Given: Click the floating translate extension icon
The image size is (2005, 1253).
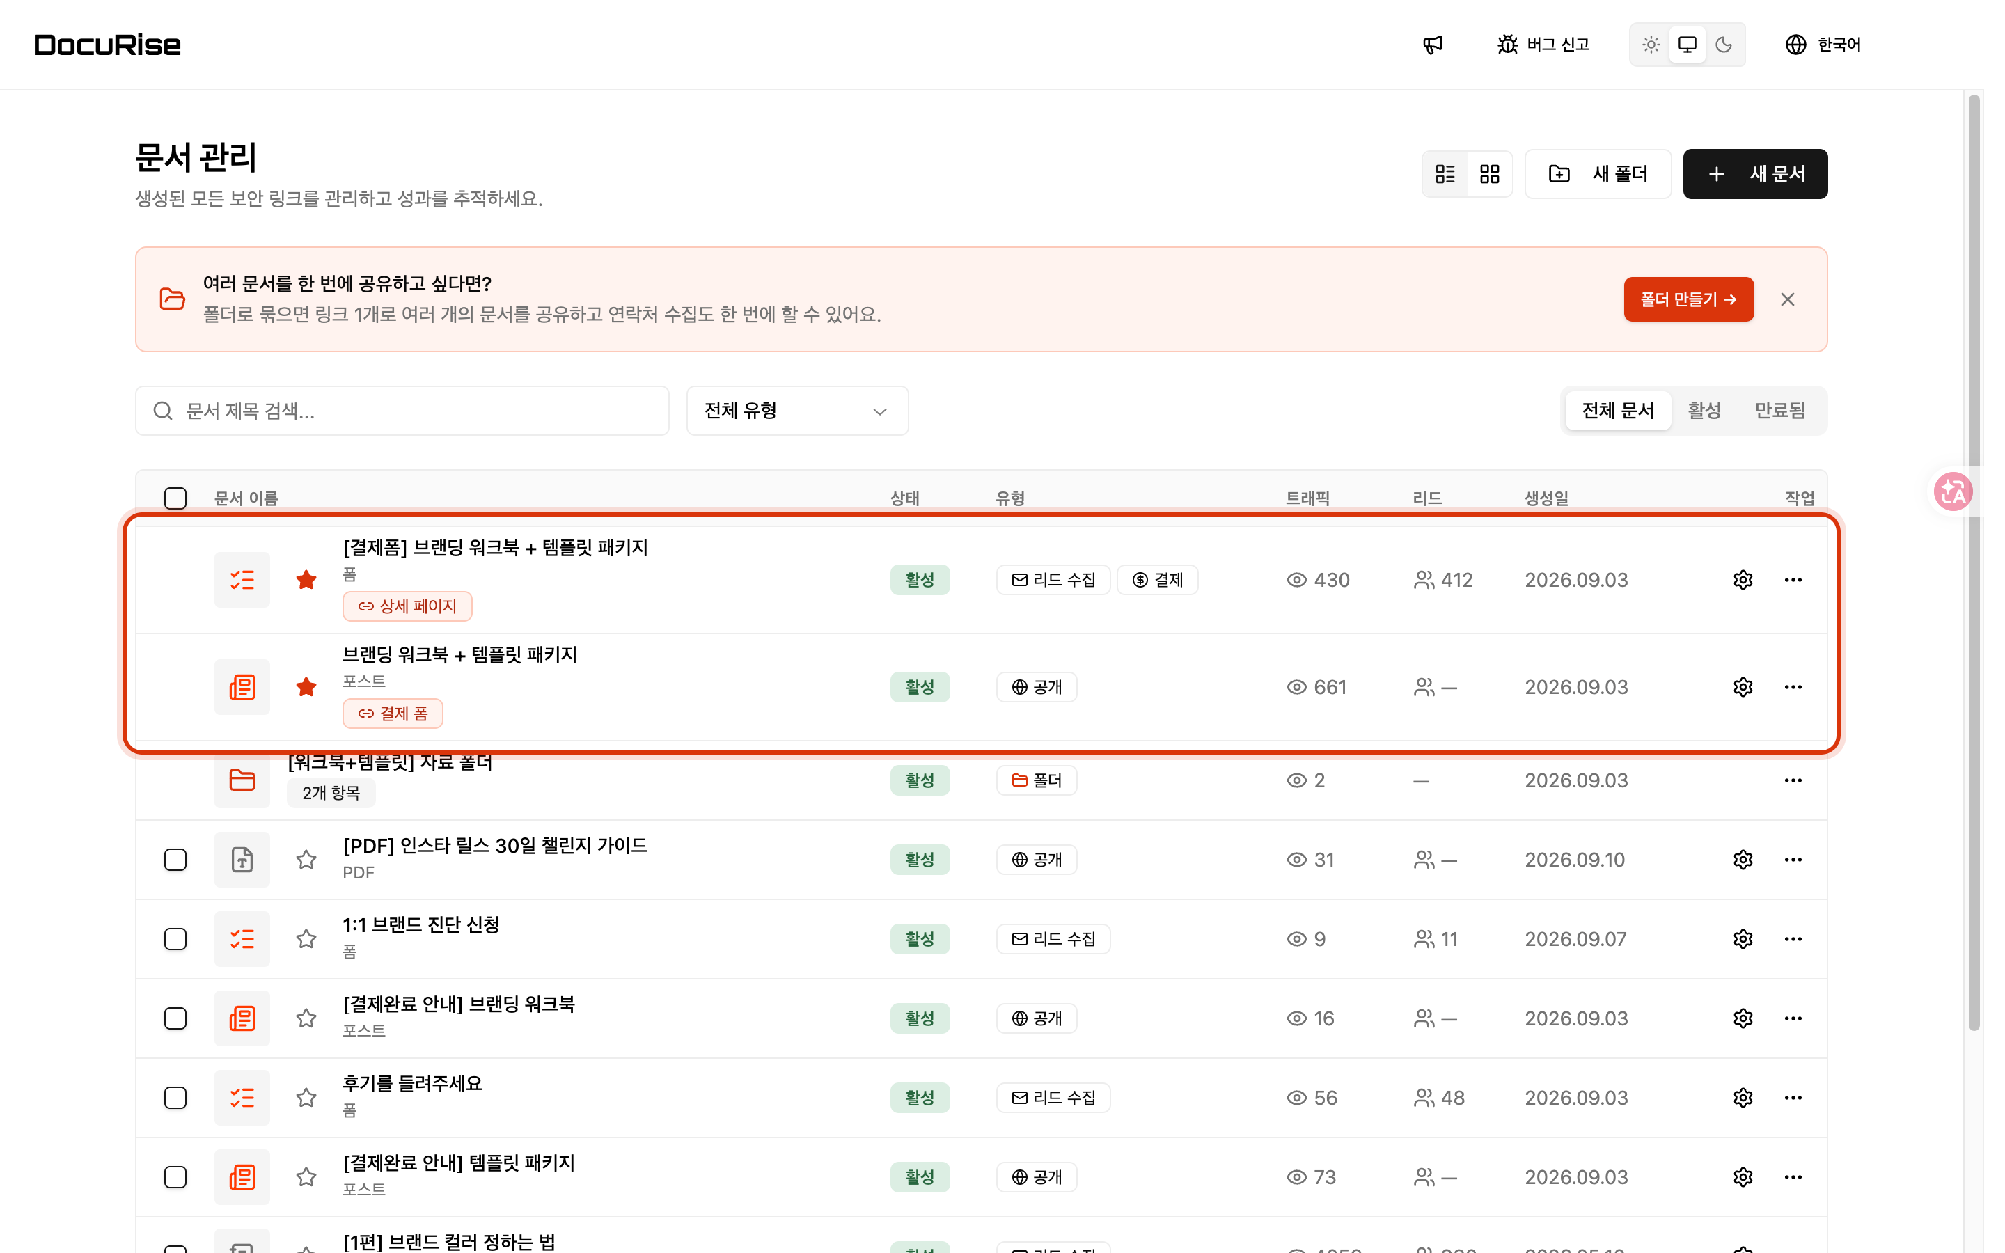Looking at the screenshot, I should click(1952, 492).
